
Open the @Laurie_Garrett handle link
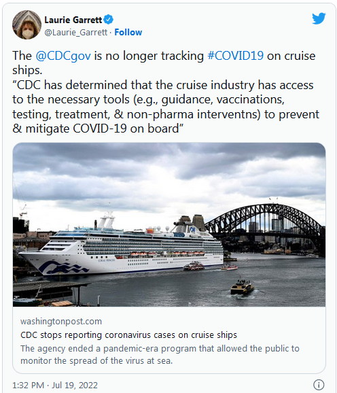tap(76, 33)
